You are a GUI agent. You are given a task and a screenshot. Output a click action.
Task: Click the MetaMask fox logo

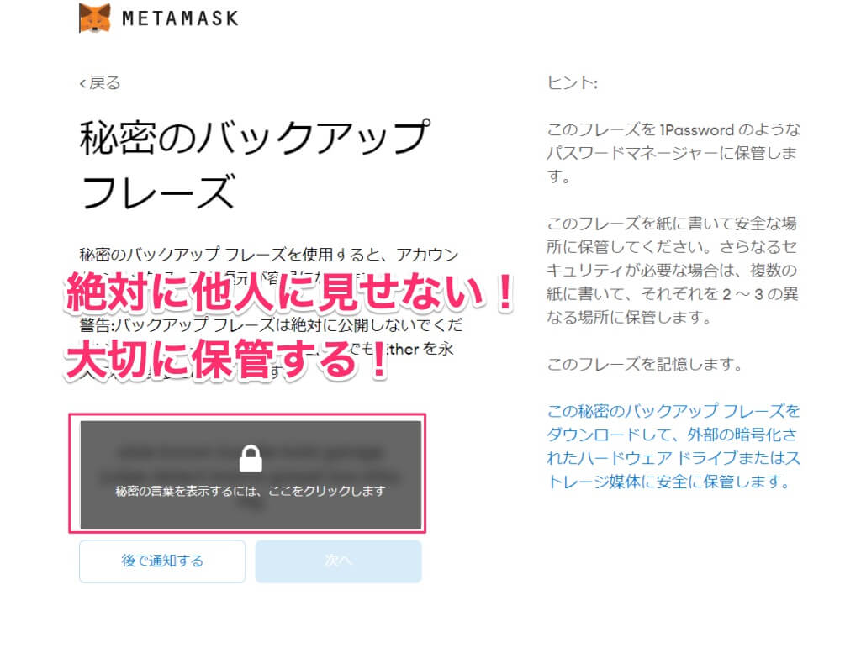(95, 18)
